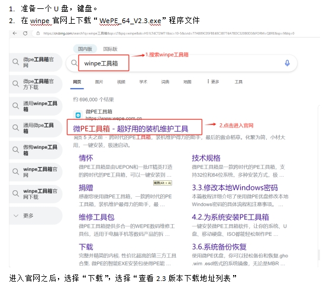Open the 更多 search category menu

[213, 82]
